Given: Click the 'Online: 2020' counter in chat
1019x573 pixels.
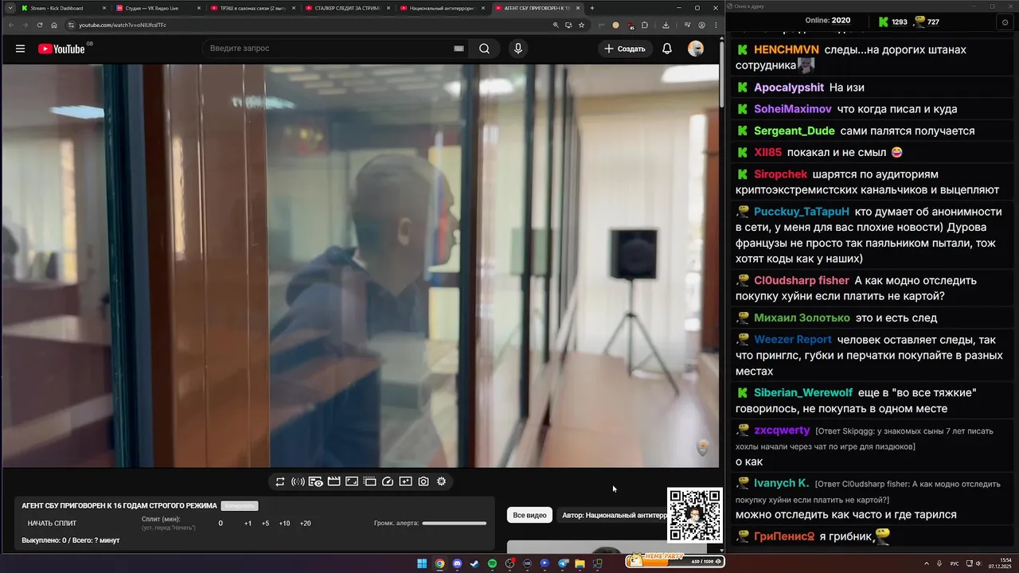Looking at the screenshot, I should 828,21.
